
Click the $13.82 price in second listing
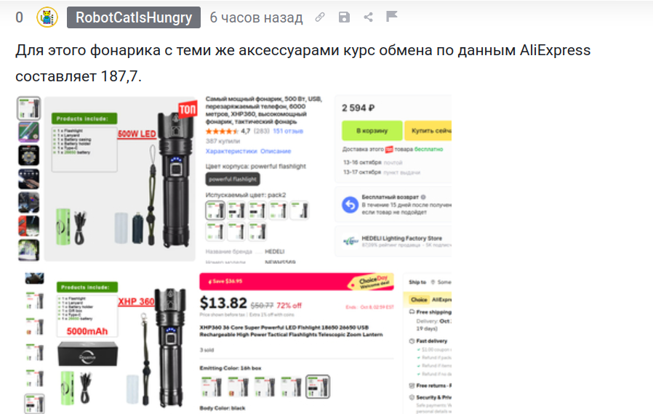coord(223,303)
